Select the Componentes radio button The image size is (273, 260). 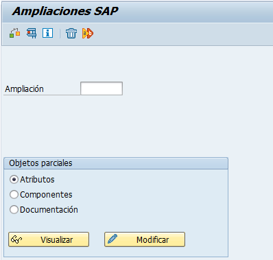point(14,195)
